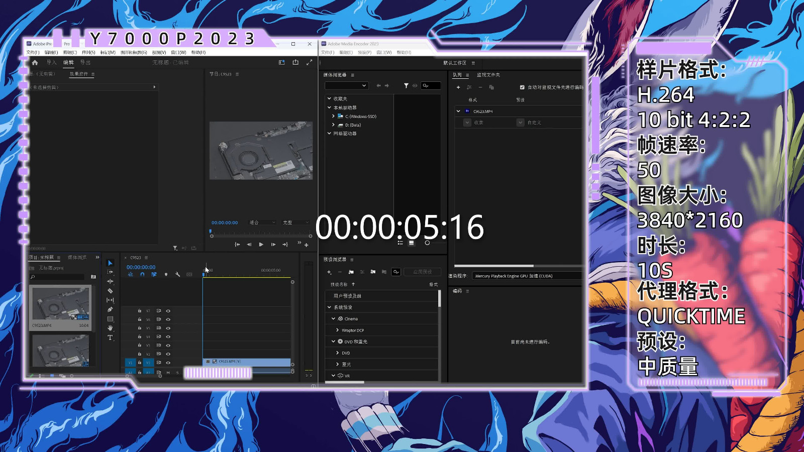
Task: Open Quick Export share icon
Action: click(x=295, y=62)
